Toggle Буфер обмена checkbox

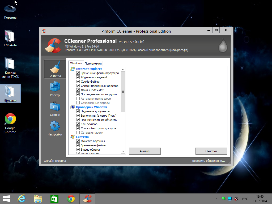(78, 150)
